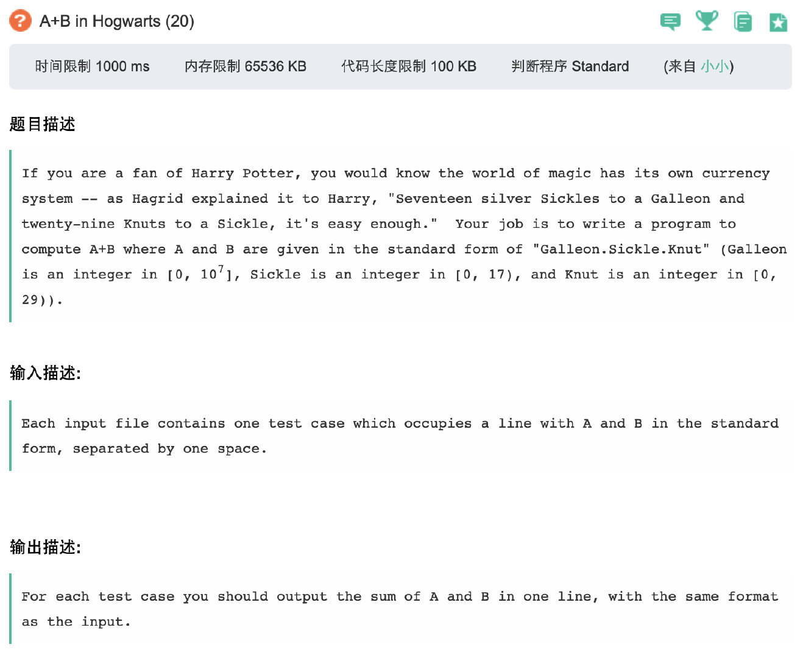Open the trophy ranking icon
803x658 pixels.
(707, 21)
